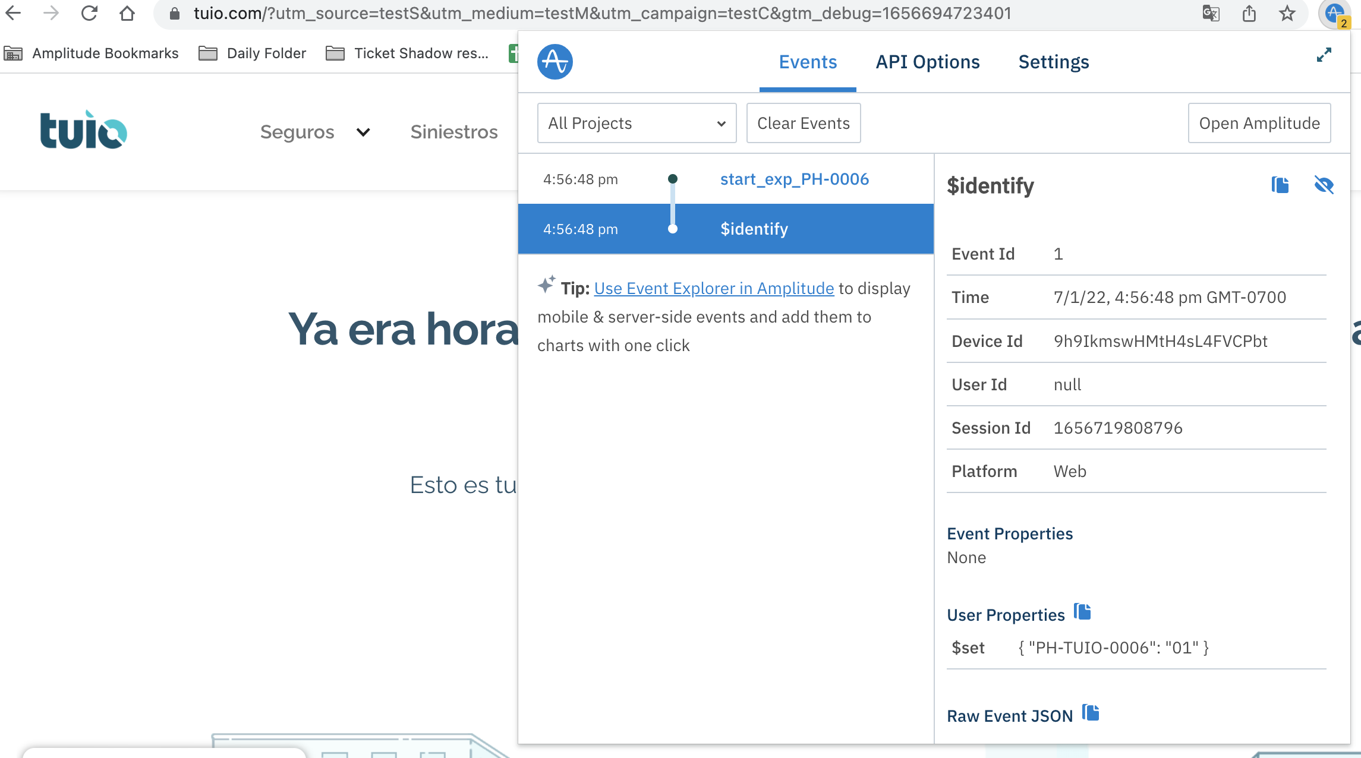Open the Daily Folder bookmarks folder
The width and height of the screenshot is (1361, 758).
[253, 53]
